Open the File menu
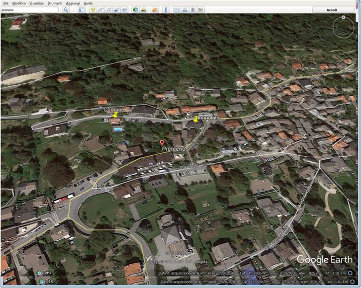361x288 pixels. pyautogui.click(x=5, y=3)
